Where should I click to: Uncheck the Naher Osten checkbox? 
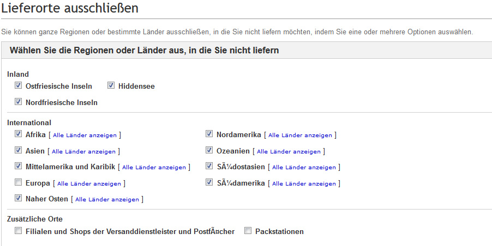[x=19, y=199]
